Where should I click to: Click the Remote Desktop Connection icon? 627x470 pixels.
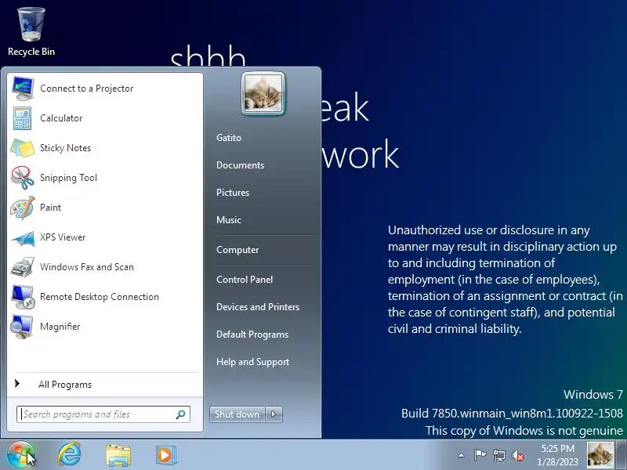[x=23, y=297]
